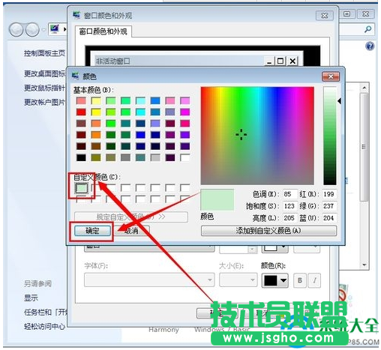This screenshot has height=350, width=381.
Task: Toggle the Italic (I) font button
Action: [314, 280]
